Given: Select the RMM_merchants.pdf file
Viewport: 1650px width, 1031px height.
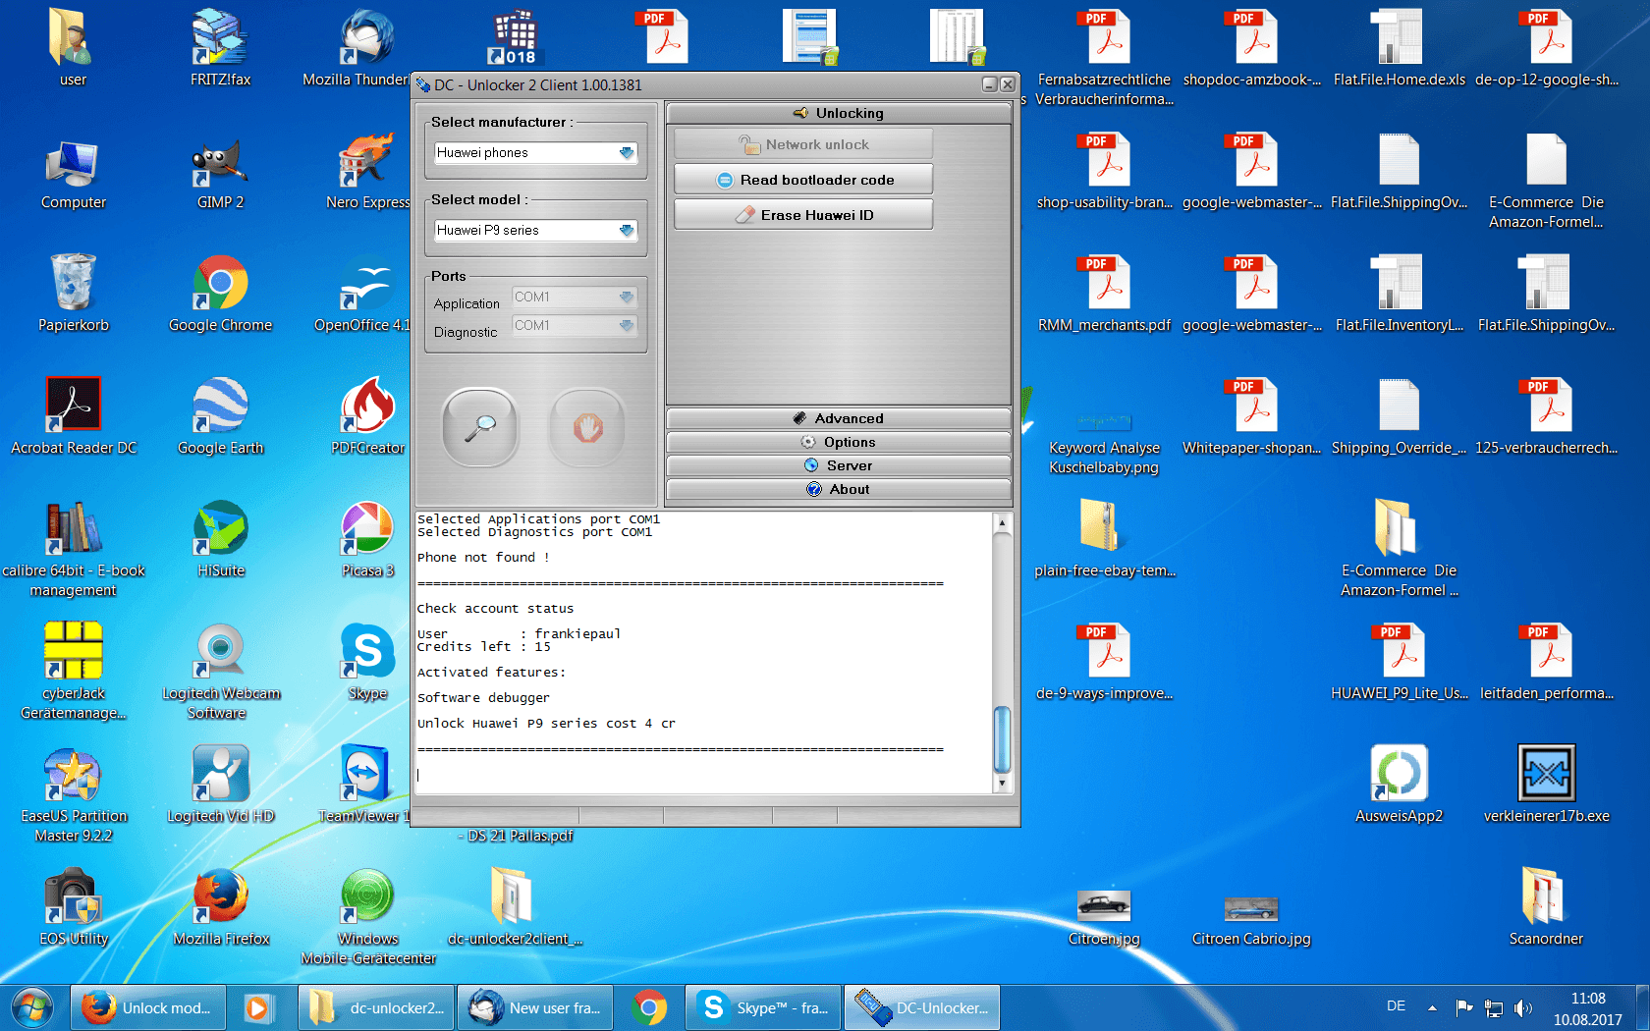Looking at the screenshot, I should point(1104,295).
